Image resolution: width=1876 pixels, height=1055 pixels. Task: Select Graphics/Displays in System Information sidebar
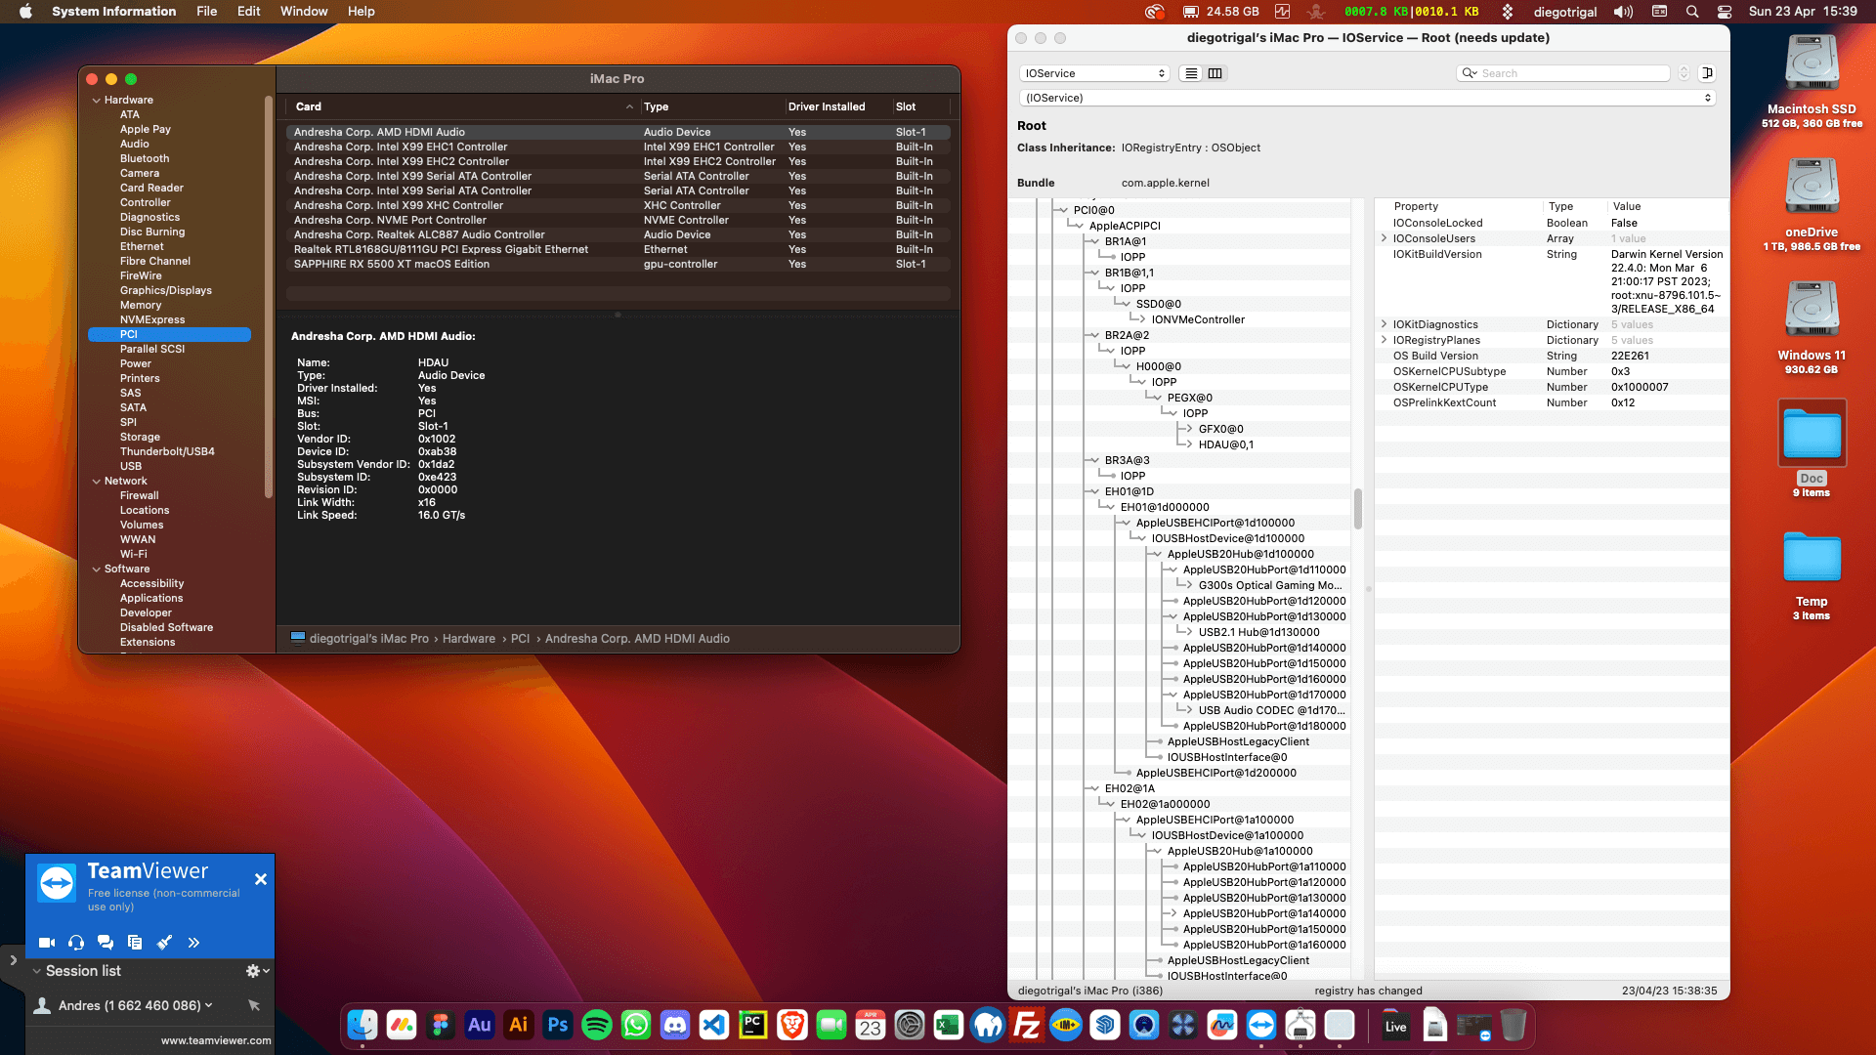pos(165,290)
